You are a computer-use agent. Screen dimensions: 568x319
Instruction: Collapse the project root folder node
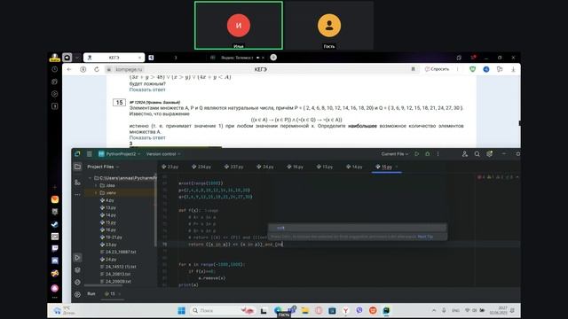point(91,178)
